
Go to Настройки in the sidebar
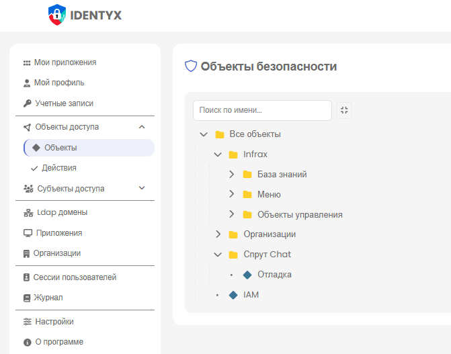54,322
